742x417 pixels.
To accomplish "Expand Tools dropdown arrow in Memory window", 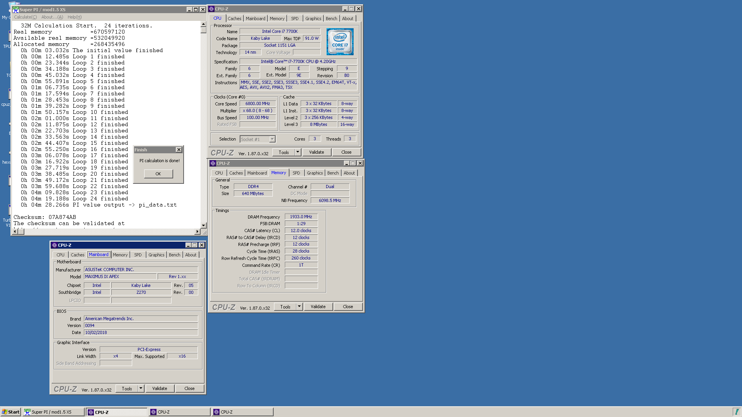I will [300, 307].
